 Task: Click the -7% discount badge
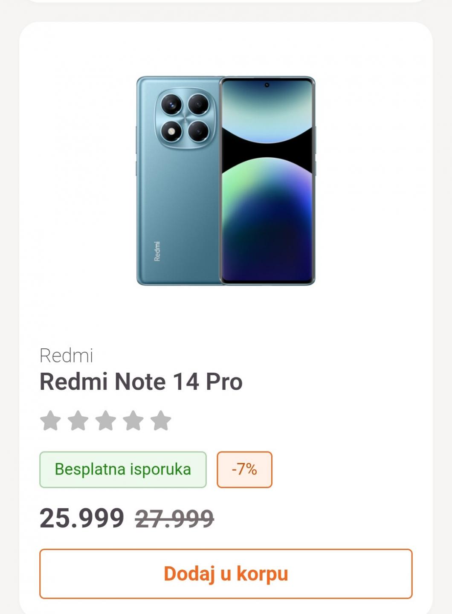[x=244, y=469]
